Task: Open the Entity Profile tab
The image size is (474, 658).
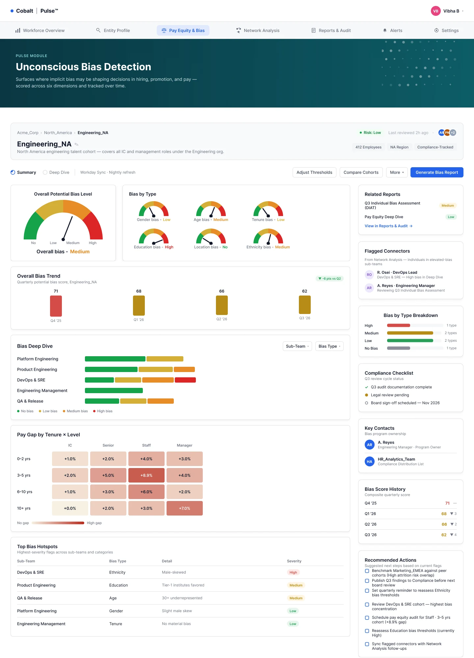Action: (x=113, y=30)
